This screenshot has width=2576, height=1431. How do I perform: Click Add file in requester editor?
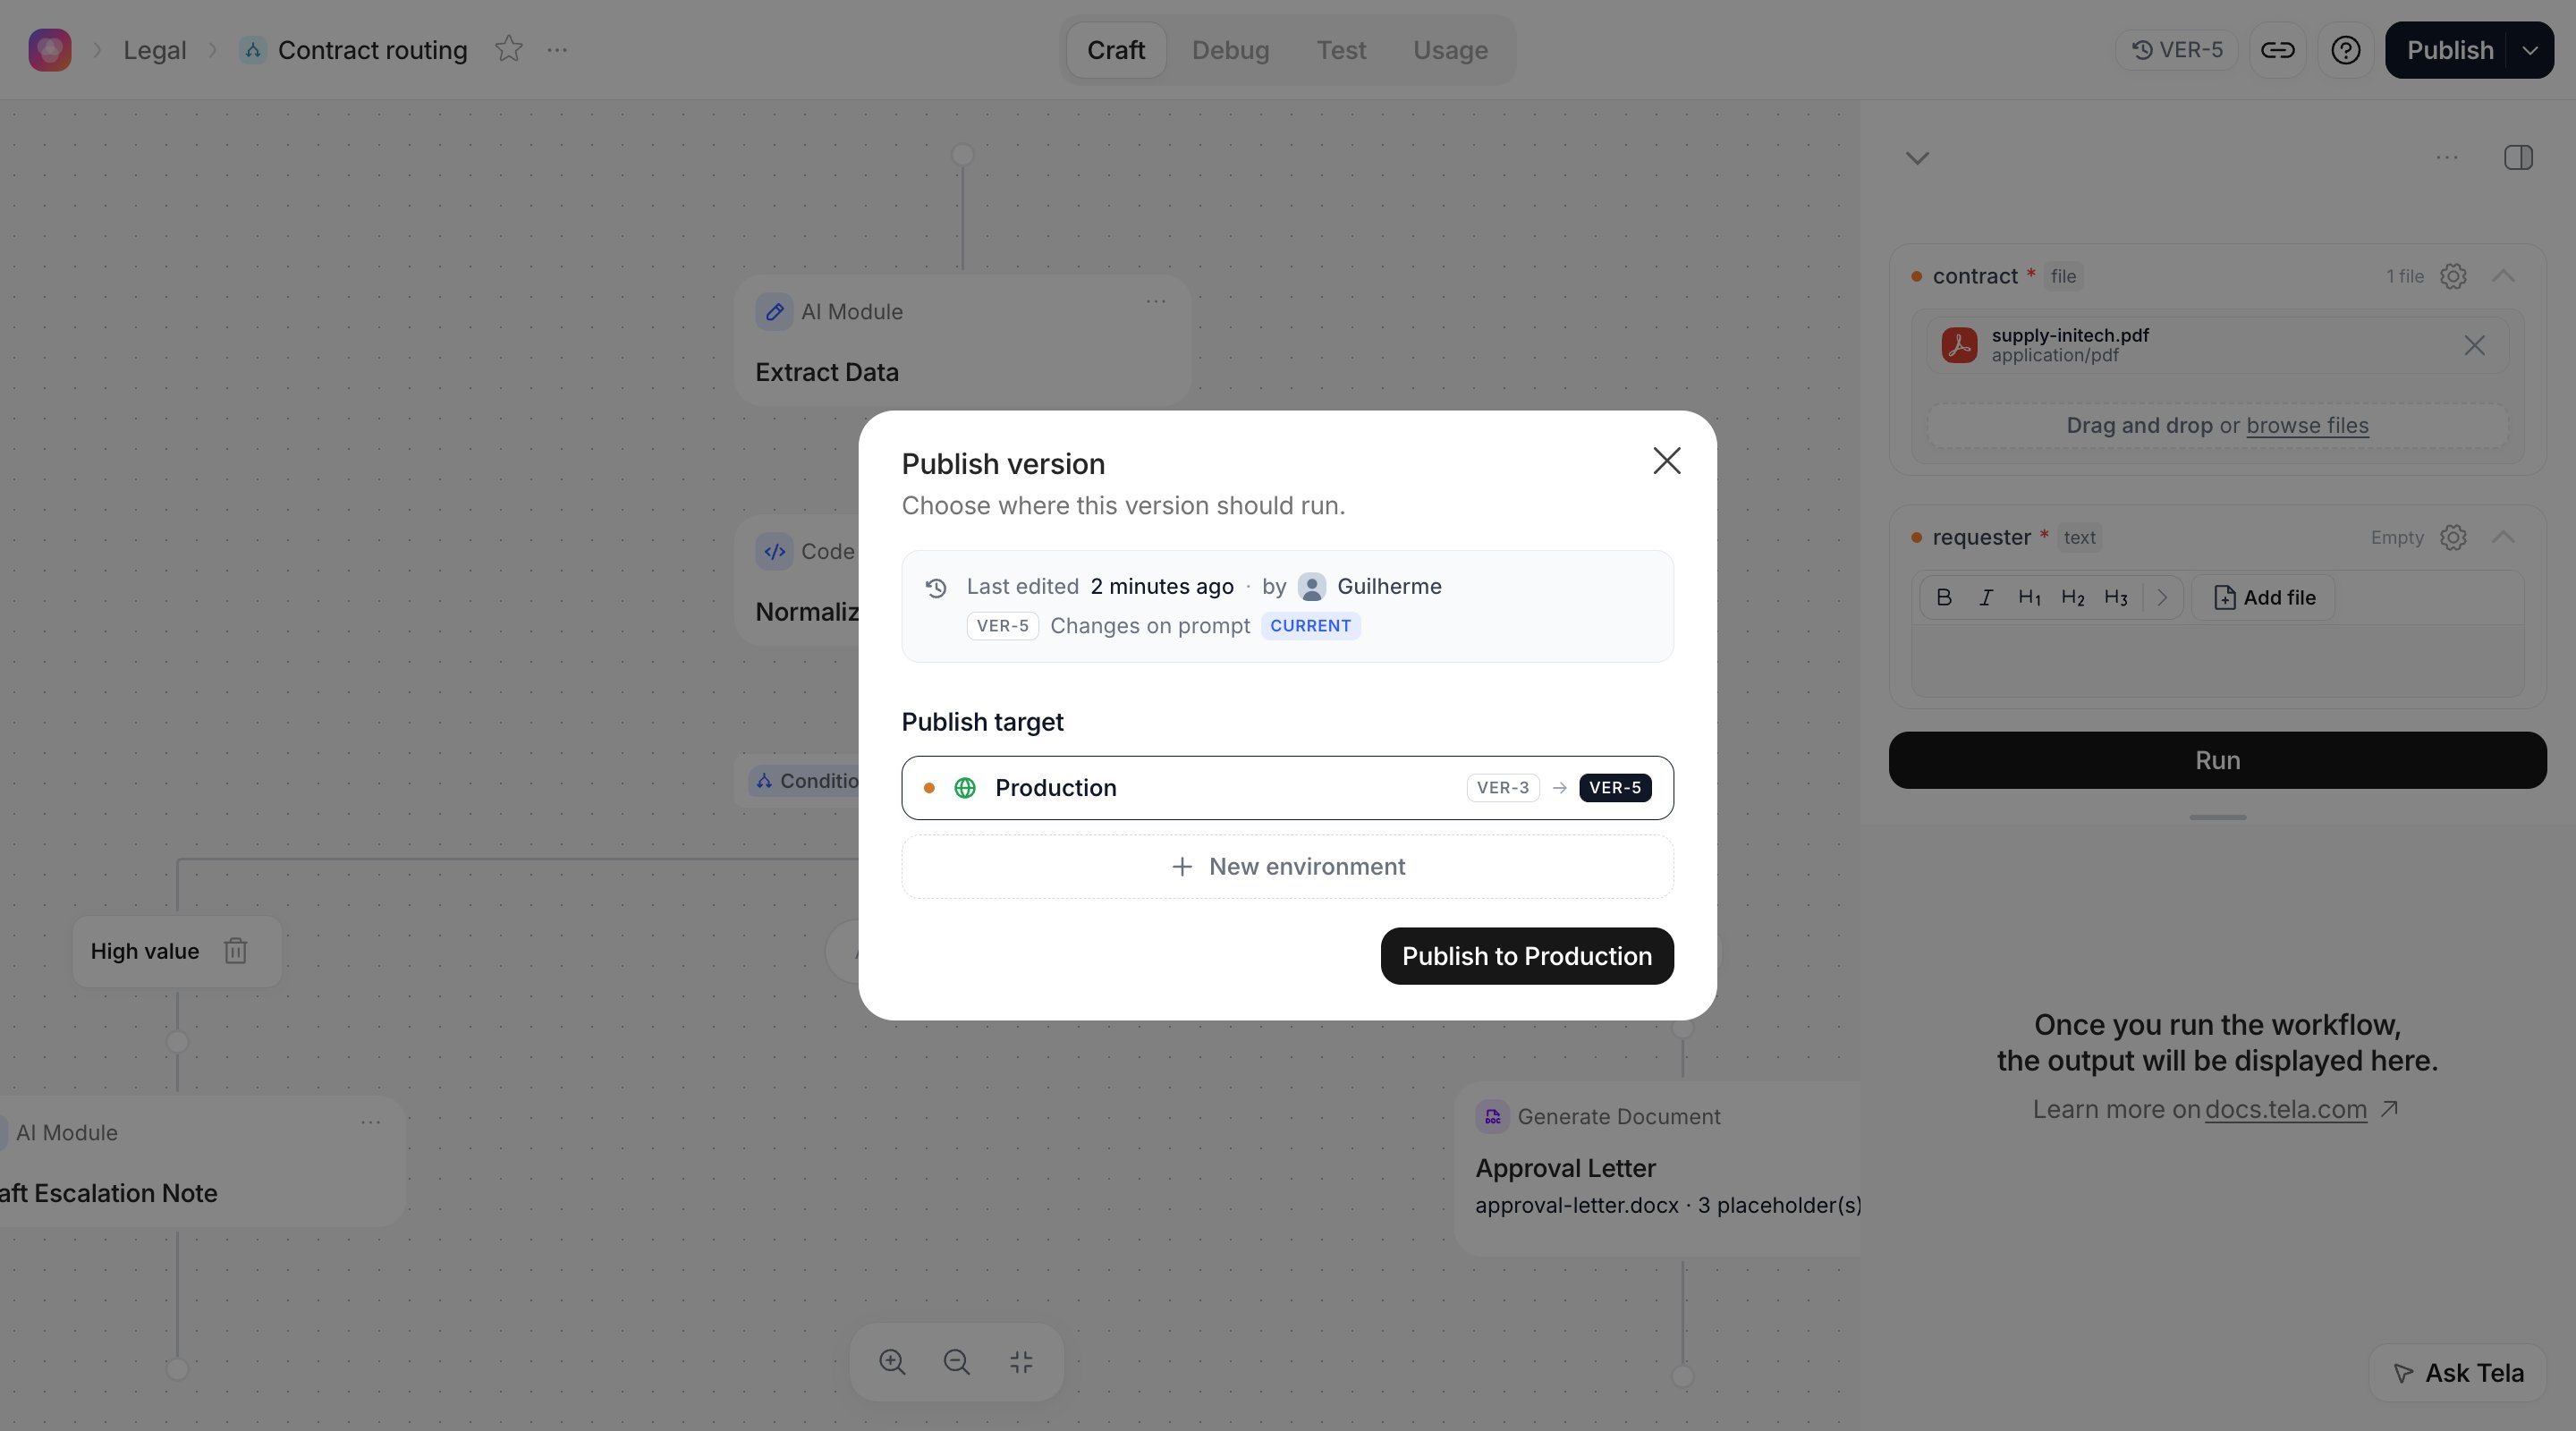[2264, 597]
